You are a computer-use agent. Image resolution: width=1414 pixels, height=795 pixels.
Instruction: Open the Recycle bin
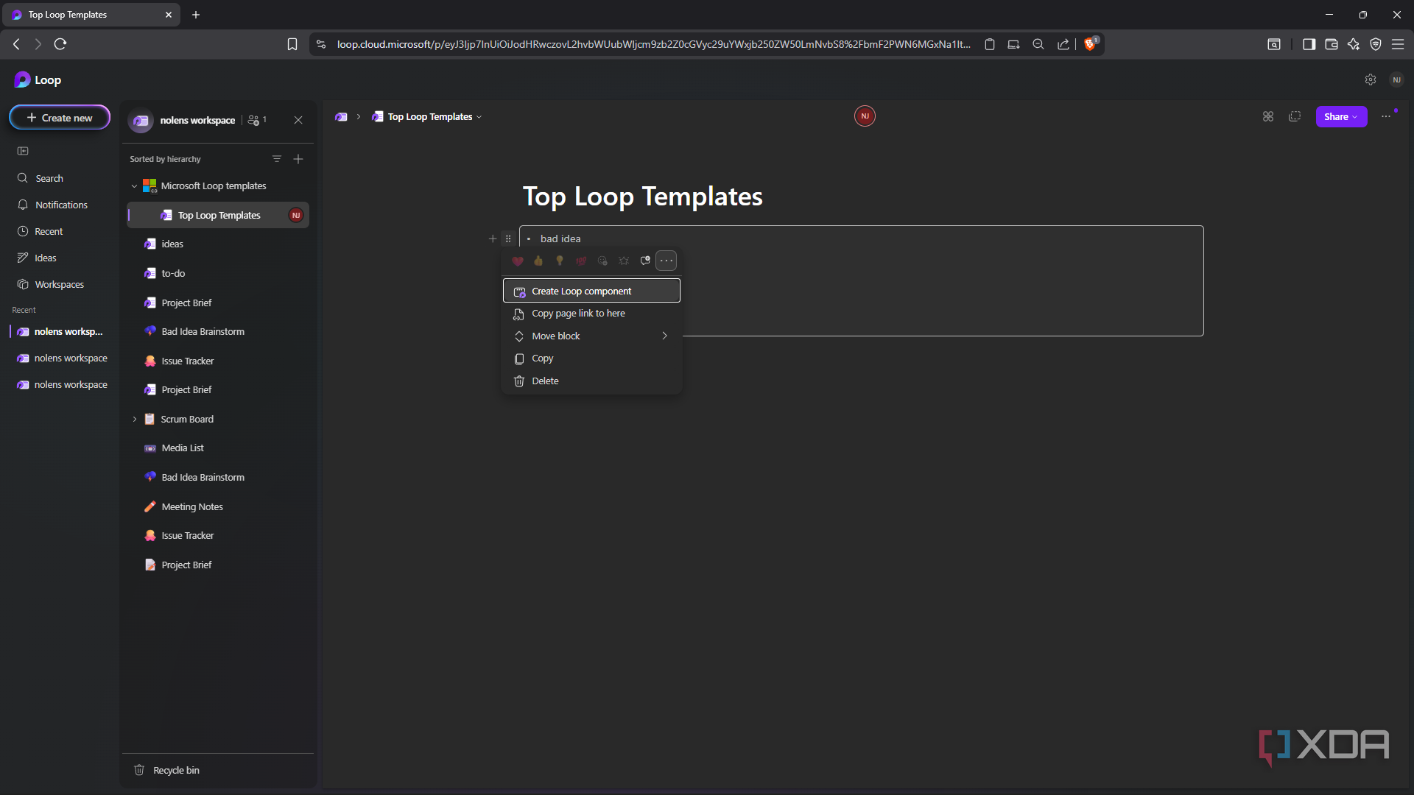click(166, 770)
